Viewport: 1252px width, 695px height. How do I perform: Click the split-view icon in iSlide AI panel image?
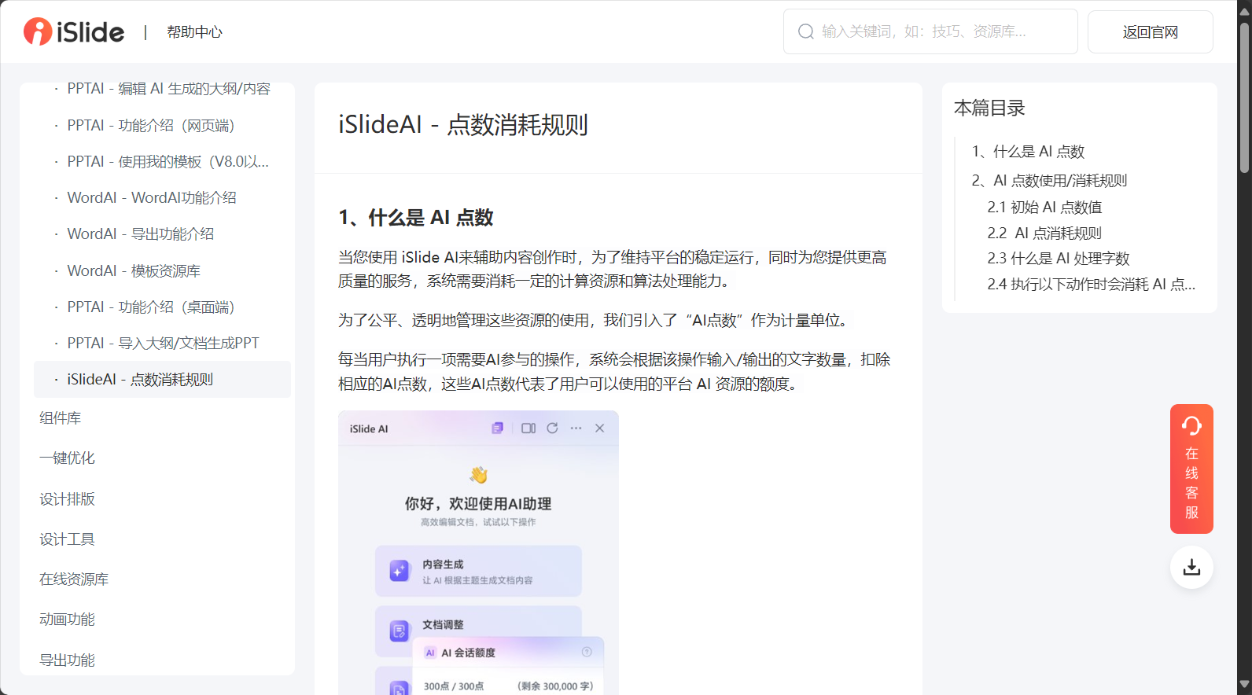pyautogui.click(x=528, y=428)
